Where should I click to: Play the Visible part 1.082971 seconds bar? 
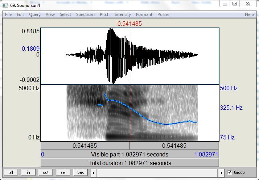pyautogui.click(x=129, y=154)
